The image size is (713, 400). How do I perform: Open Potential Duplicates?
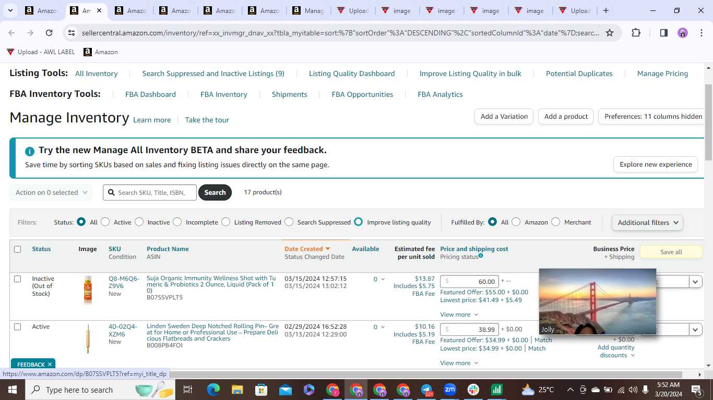(x=579, y=73)
